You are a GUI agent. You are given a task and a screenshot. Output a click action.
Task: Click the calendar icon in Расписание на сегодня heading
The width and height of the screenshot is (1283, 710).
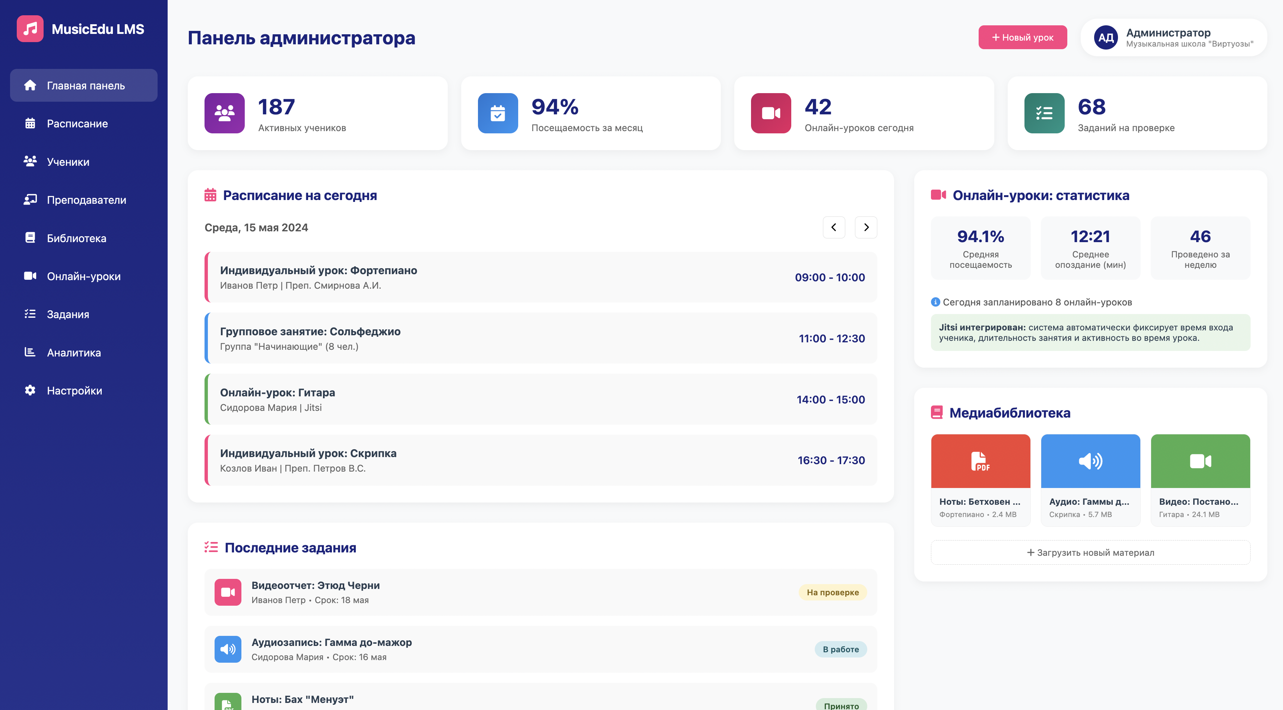(210, 195)
